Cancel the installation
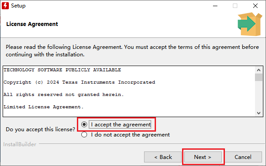 point(243,157)
